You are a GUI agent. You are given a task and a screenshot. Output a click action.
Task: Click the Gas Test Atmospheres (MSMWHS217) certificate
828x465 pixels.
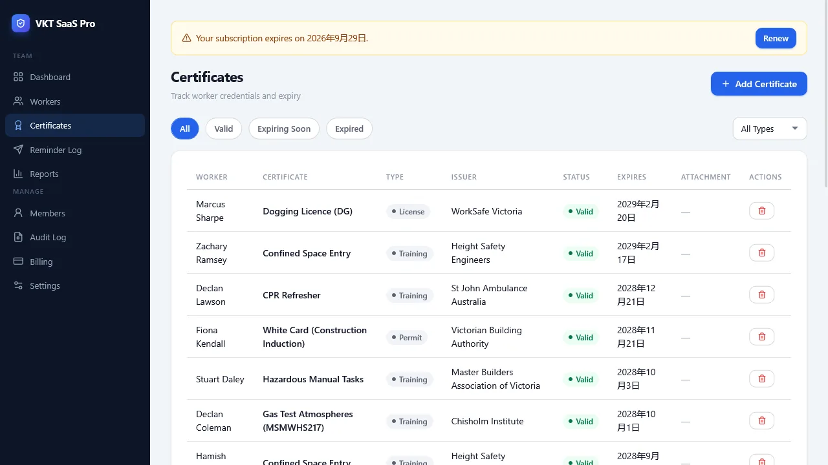tap(308, 421)
